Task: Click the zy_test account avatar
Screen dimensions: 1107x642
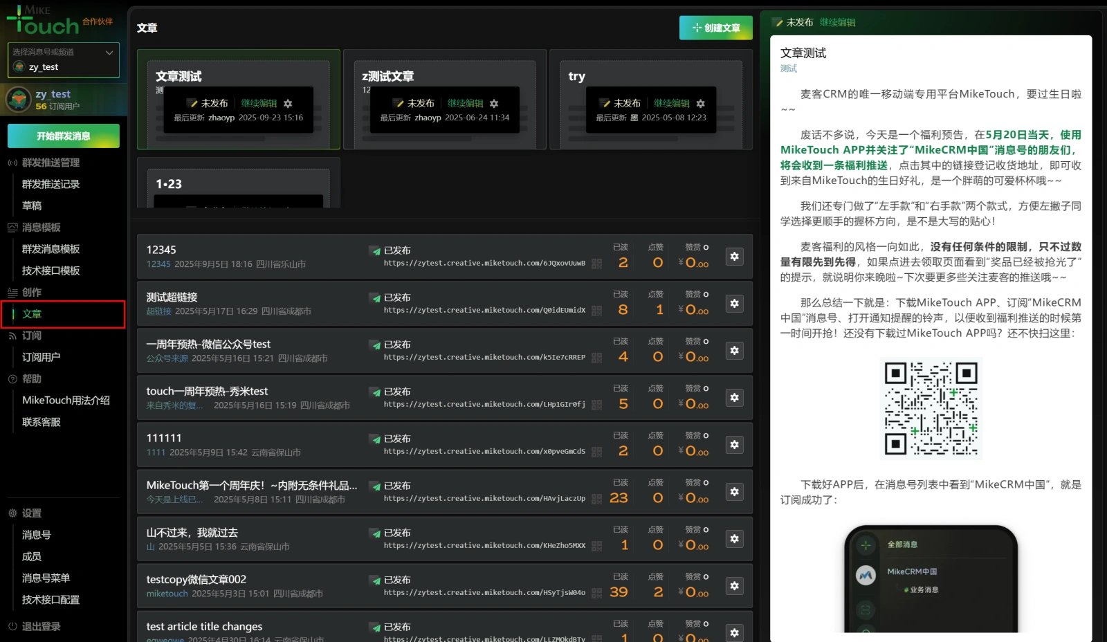Action: click(19, 100)
